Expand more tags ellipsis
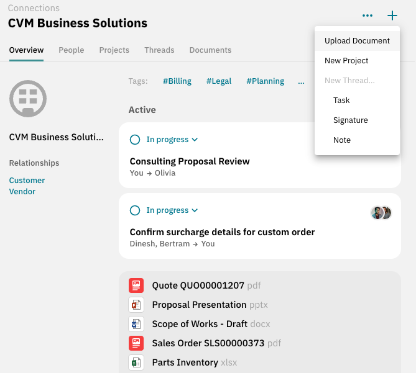Viewport: 416px width, 373px height. pyautogui.click(x=301, y=81)
